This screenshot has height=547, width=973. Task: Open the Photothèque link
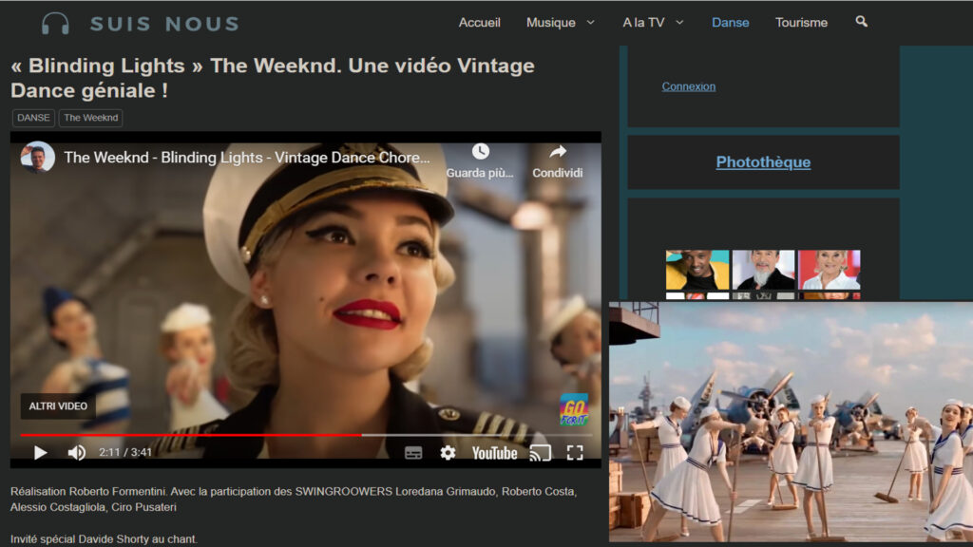tap(763, 161)
